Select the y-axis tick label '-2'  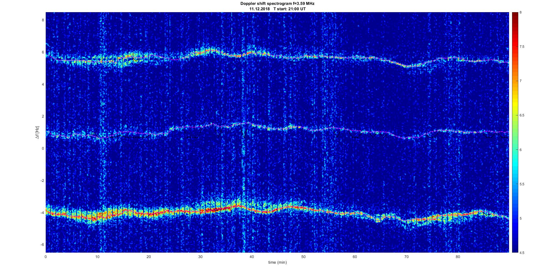pyautogui.click(x=42, y=180)
